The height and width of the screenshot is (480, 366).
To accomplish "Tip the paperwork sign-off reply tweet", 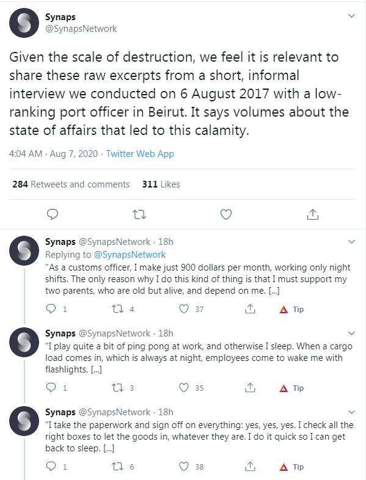I will [291, 467].
